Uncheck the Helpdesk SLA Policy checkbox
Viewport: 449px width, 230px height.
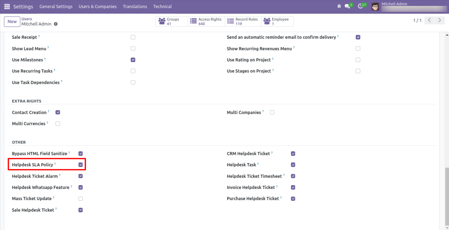pyautogui.click(x=80, y=164)
